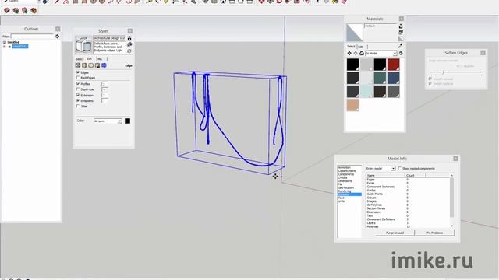Image resolution: width=499 pixels, height=280 pixels.
Task: Toggle the Extension checkbox
Action: 78,95
